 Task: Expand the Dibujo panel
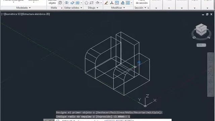pyautogui.click(x=93, y=8)
